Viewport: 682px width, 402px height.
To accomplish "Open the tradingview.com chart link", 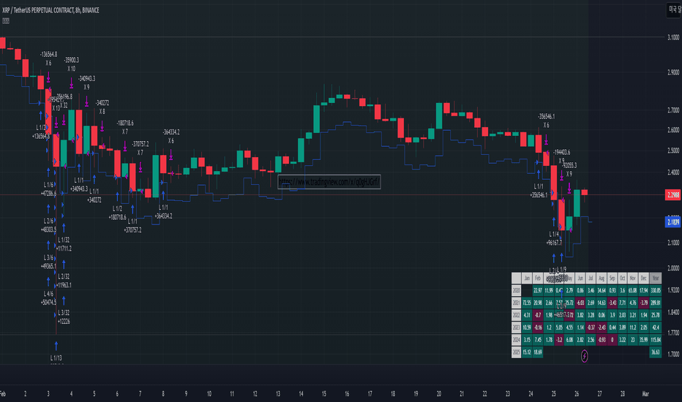I will coord(329,182).
